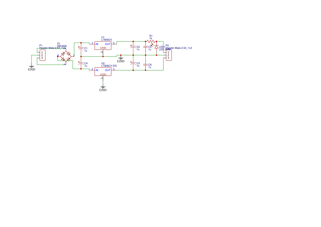Image resolution: width=321 pixels, height=227 pixels.
Task: Click the "R1" designator text
Action: tap(151, 36)
